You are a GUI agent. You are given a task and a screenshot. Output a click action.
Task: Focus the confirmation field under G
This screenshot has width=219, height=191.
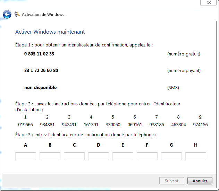[171, 156]
